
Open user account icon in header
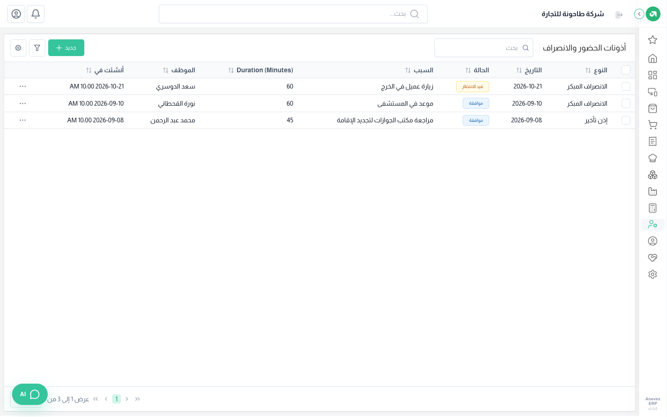click(16, 14)
